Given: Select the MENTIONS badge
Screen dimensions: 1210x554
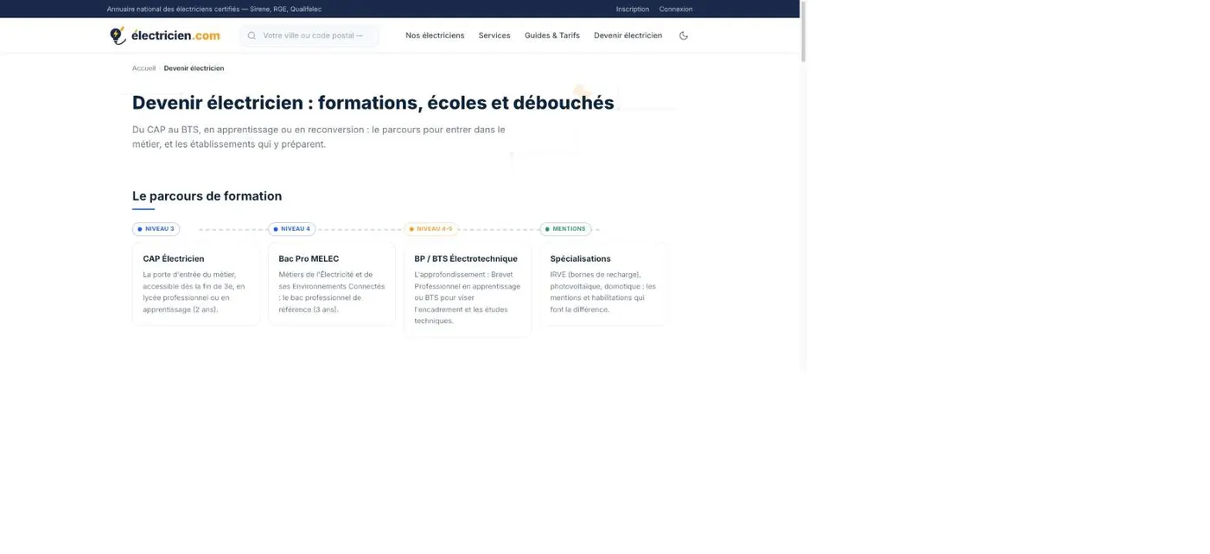Looking at the screenshot, I should coord(565,229).
